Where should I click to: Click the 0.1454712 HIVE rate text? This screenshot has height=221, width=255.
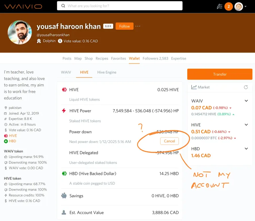[204, 114]
